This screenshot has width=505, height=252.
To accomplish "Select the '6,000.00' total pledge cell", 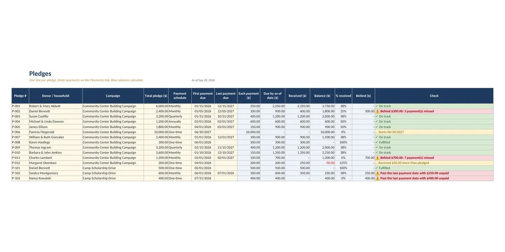I will 156,106.
